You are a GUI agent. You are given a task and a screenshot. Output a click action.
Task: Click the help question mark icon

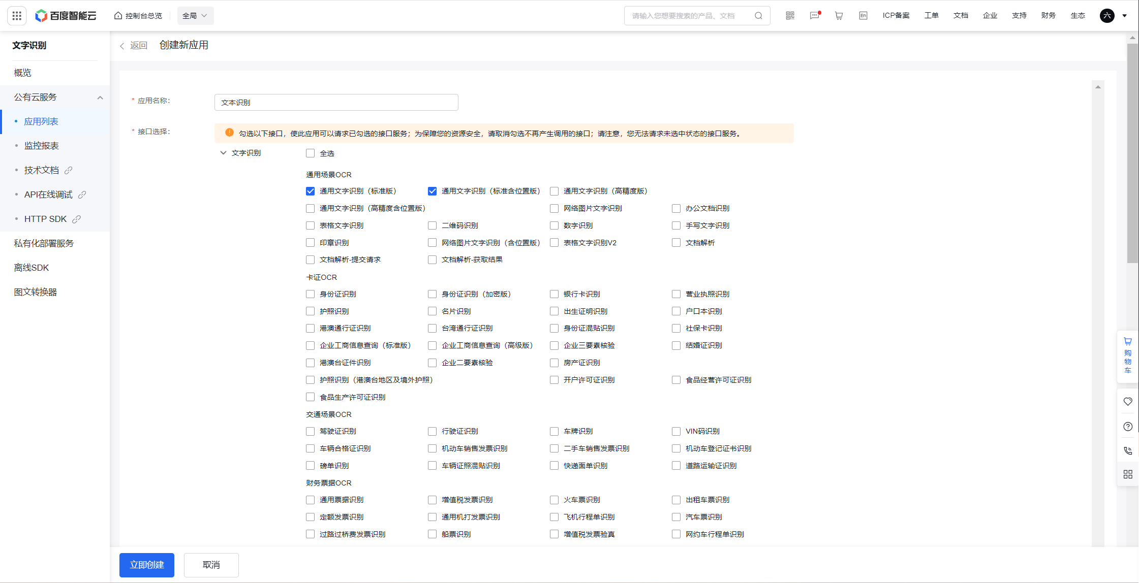coord(1128,427)
